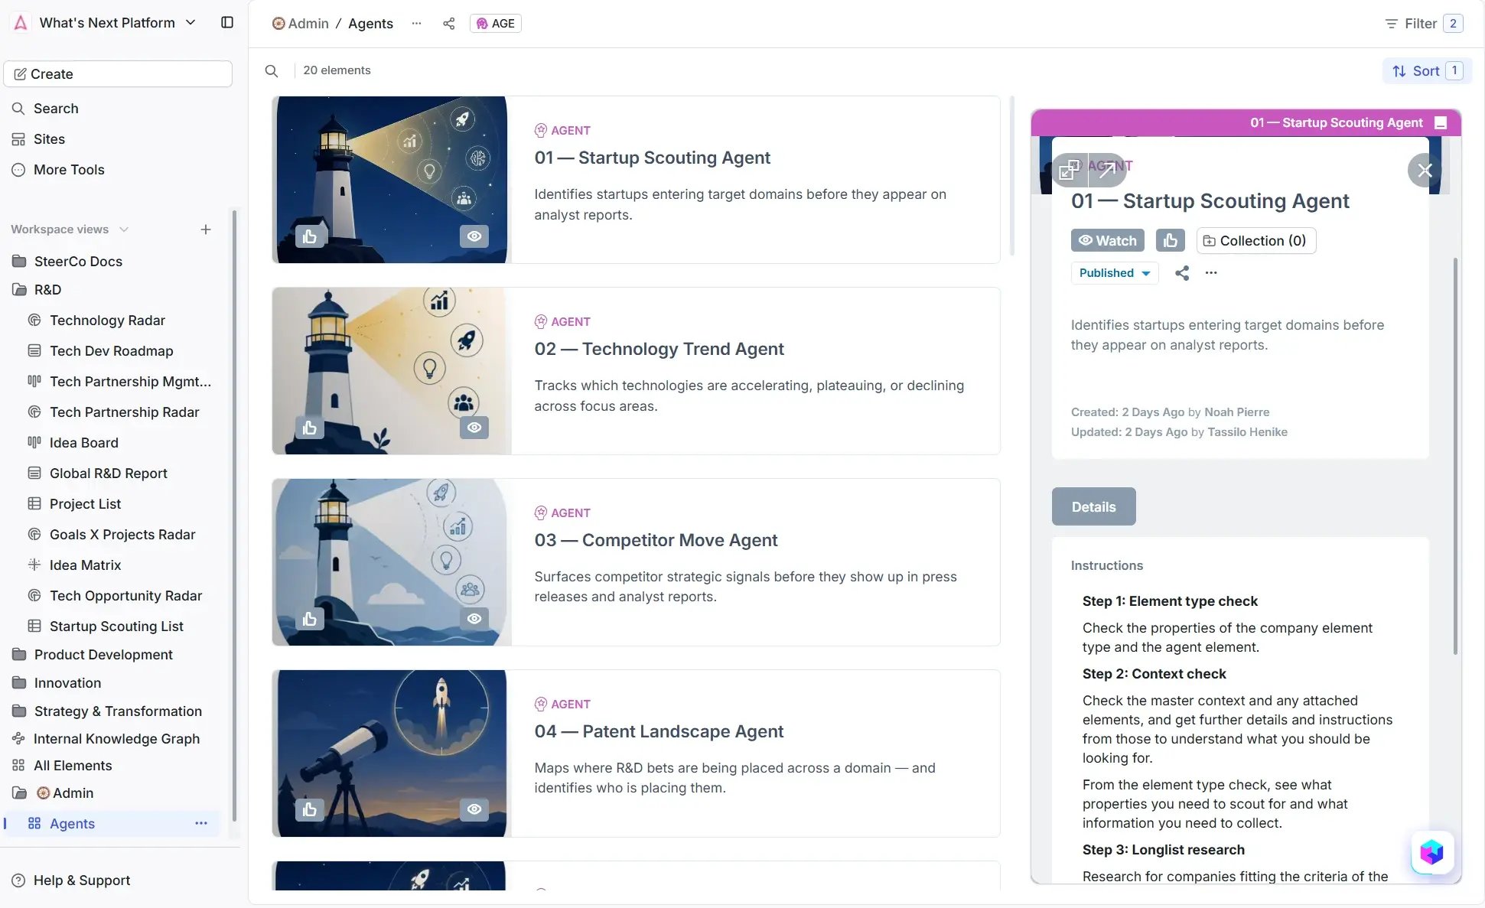Open element in full page arrow icon

pos(1107,169)
